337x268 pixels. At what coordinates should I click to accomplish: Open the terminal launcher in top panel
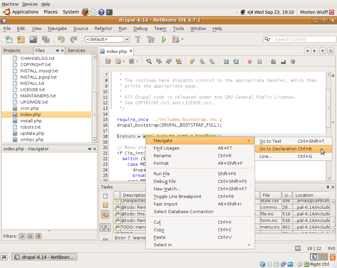click(109, 12)
